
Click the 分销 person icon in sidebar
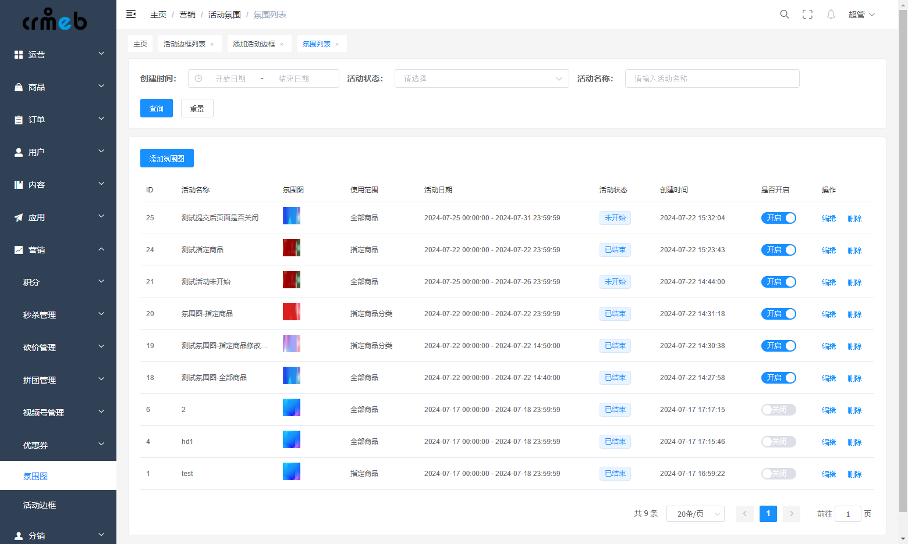click(19, 536)
